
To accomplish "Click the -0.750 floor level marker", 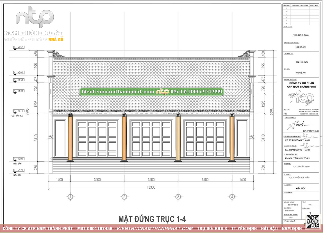I will [x=19, y=170].
